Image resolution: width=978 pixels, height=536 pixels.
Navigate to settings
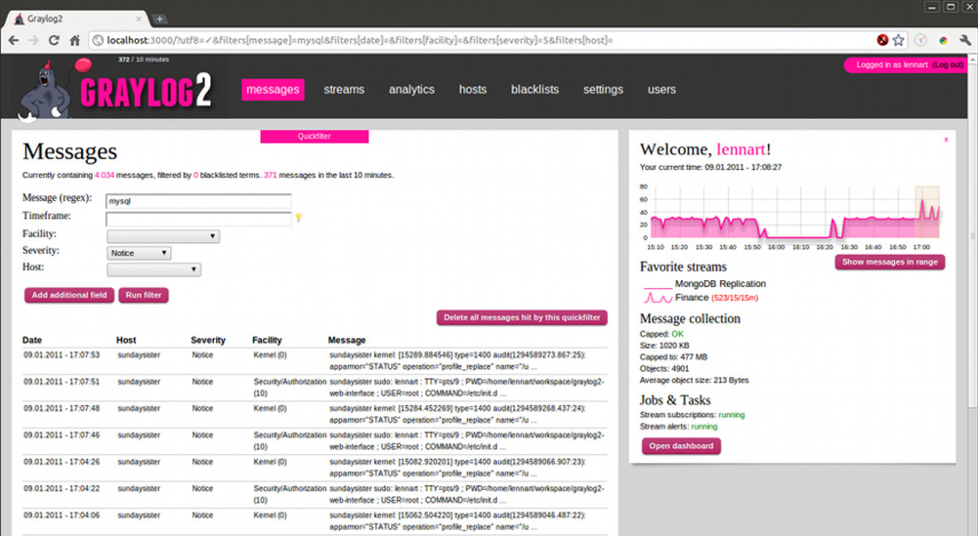603,90
